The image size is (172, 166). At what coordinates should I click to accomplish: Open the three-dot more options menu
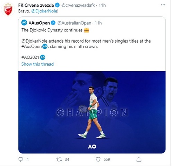(x=163, y=5)
